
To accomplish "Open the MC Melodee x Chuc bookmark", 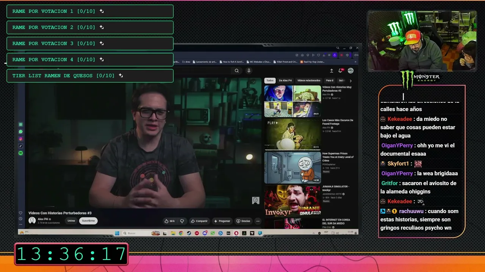I will [x=258, y=62].
